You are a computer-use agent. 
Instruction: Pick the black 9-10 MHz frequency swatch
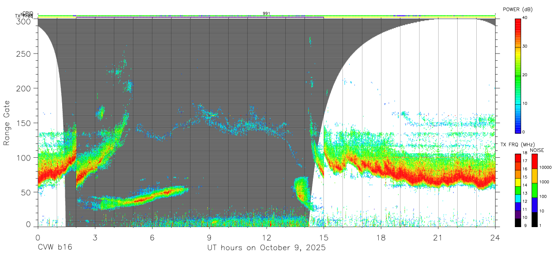(518, 223)
